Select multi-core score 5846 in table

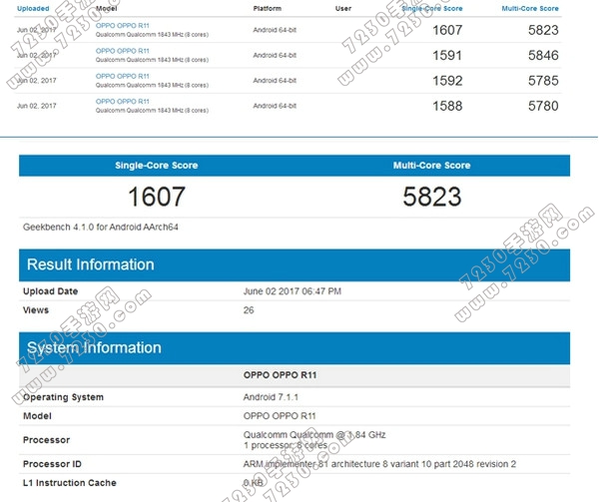pos(543,55)
